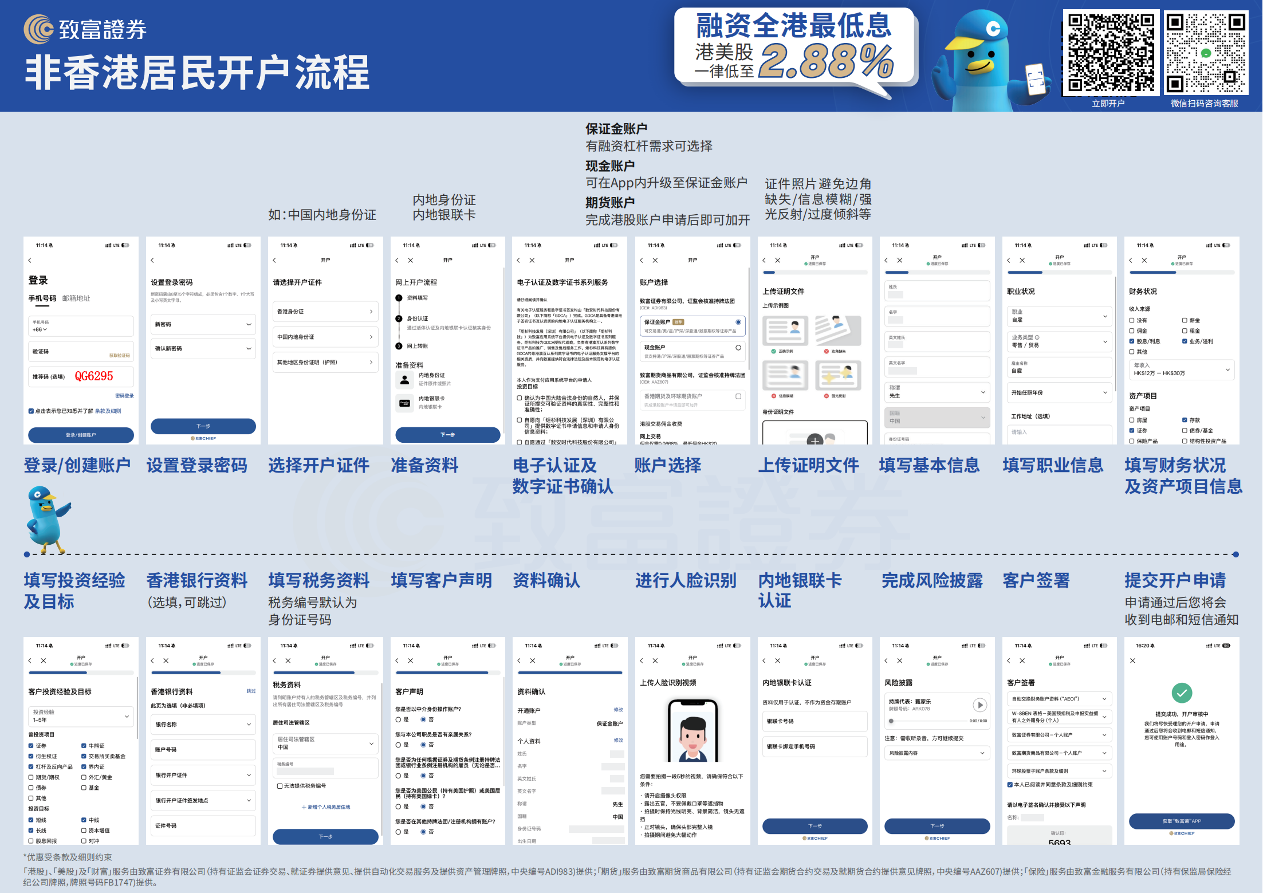Click the 条款及细则 link

tap(108, 411)
